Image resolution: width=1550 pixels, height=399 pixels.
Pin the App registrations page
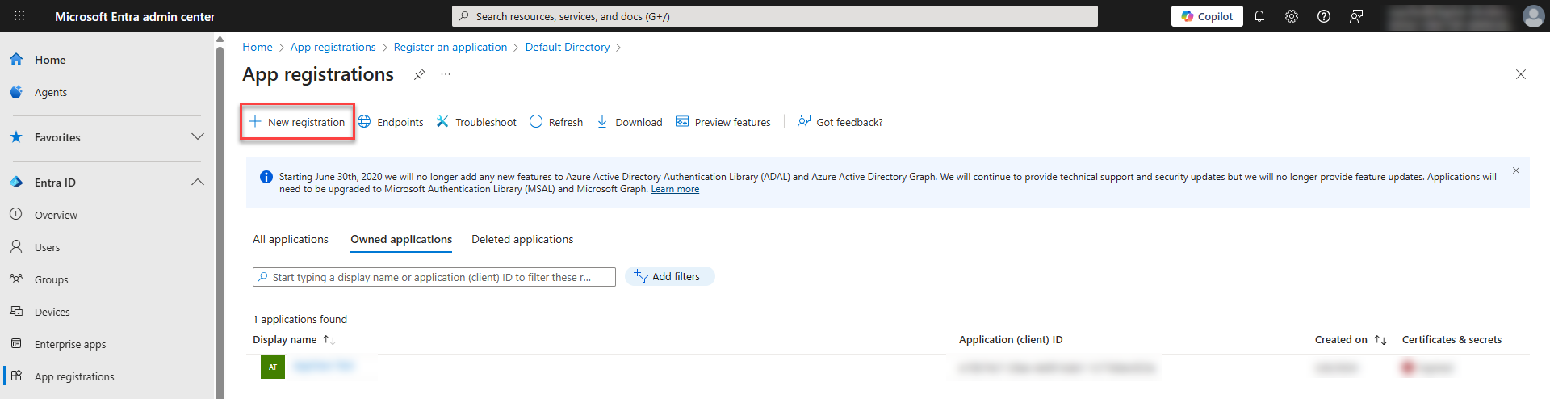419,74
